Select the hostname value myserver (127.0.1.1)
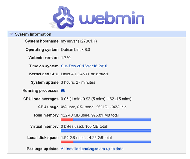Image resolution: width=190 pixels, height=159 pixels. coord(79,41)
